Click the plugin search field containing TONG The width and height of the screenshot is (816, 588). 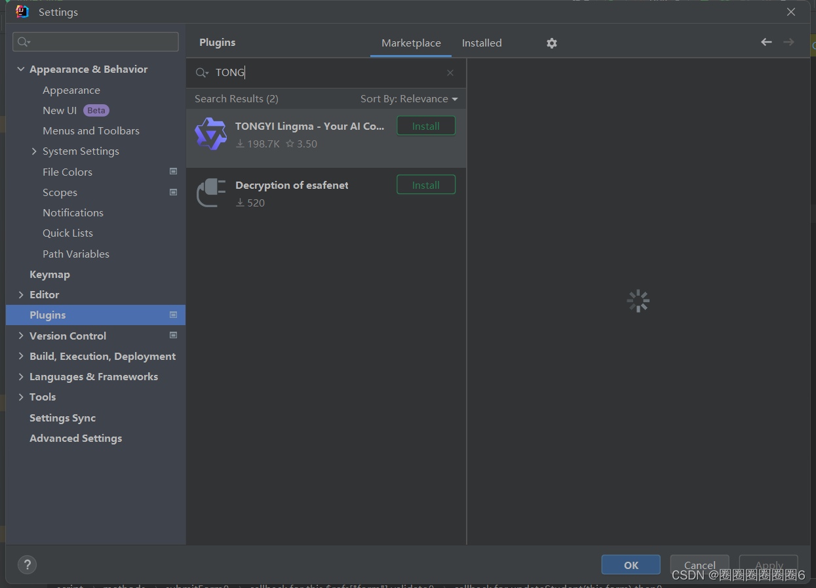[x=326, y=73]
